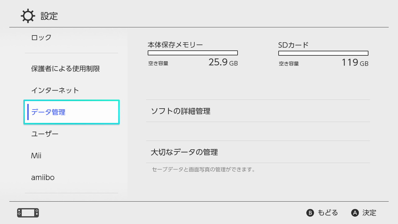Image resolution: width=398 pixels, height=224 pixels.
Task: Click the セーブデータと画面写真の管理 description text
Action: pos(205,169)
